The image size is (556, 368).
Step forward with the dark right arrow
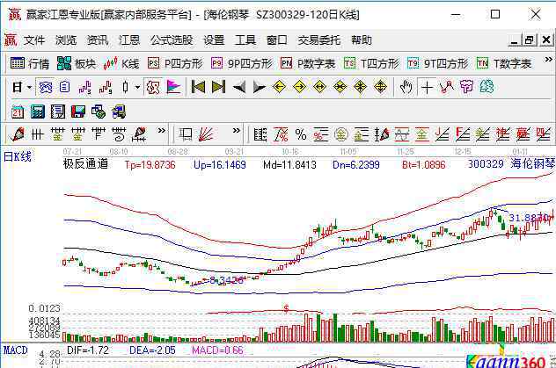tap(260, 87)
